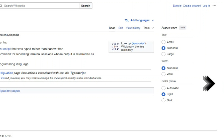Follow the typescript Wiktionary link
Image resolution: width=224 pixels, height=140 pixels.
click(x=138, y=43)
